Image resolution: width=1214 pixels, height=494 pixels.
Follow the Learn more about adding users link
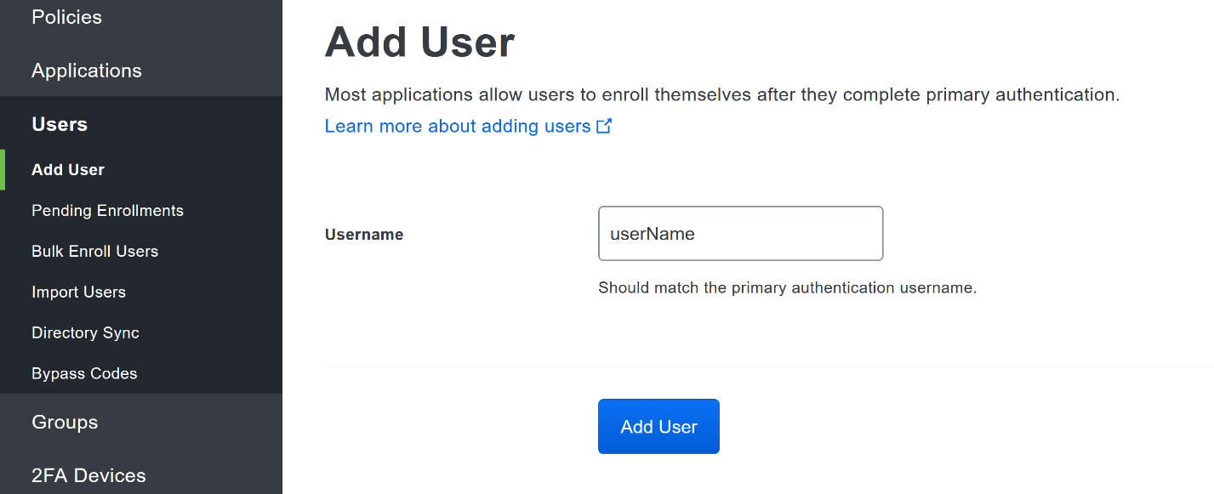[x=458, y=127]
